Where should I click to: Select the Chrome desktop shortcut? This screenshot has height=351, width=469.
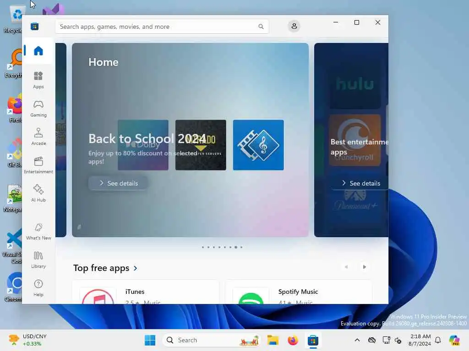click(13, 287)
